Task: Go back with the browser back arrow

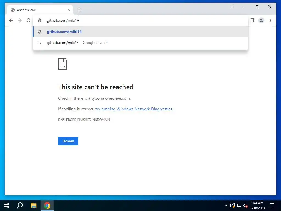Action: (11, 20)
